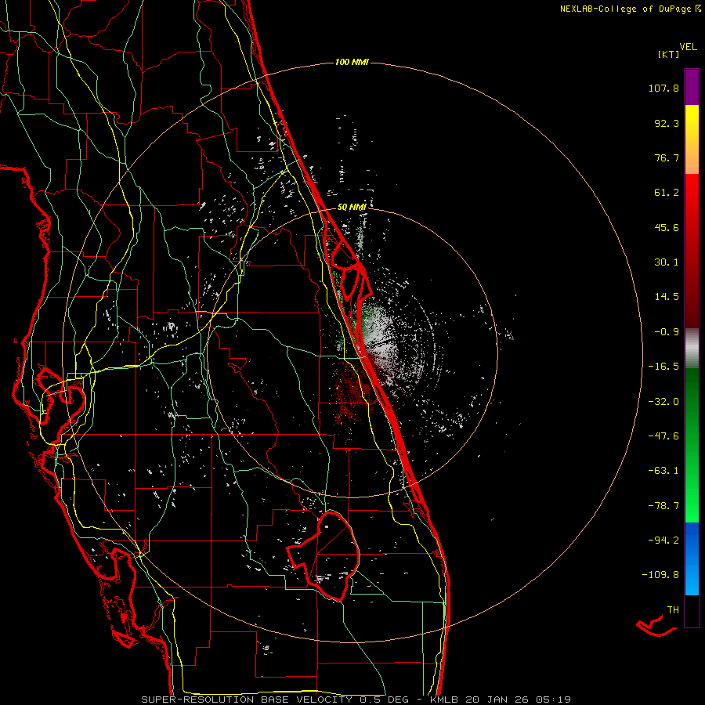Screen dimensions: 705x705
Task: Click the yellow segment of the color bar
Action: click(692, 122)
